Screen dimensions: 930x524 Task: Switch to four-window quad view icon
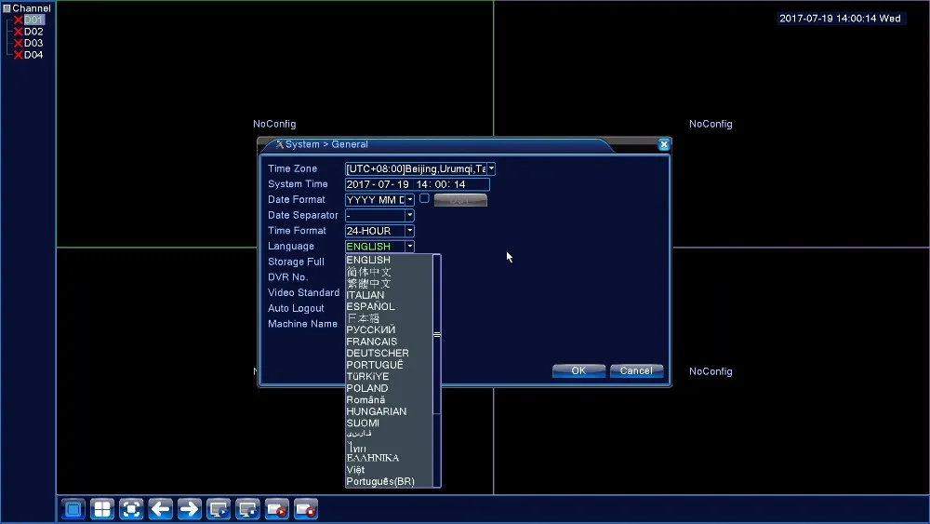click(x=102, y=509)
